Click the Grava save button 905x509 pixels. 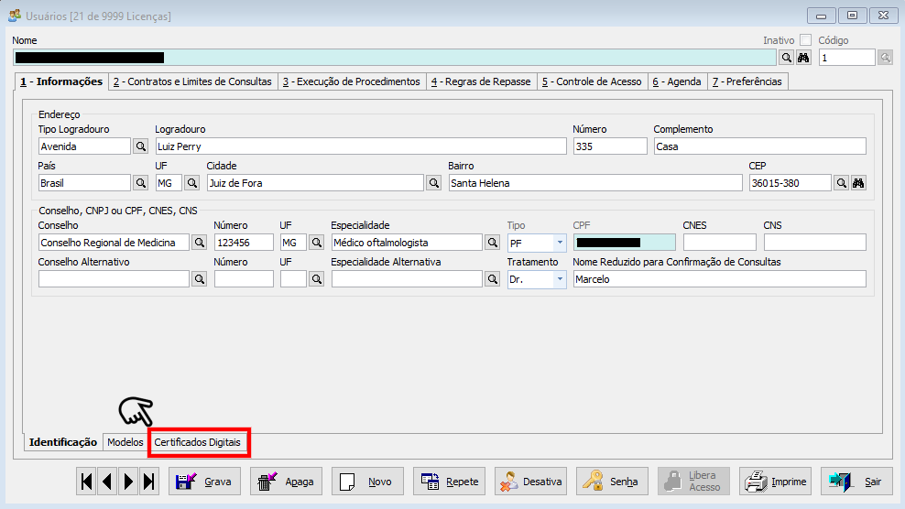[x=204, y=482]
